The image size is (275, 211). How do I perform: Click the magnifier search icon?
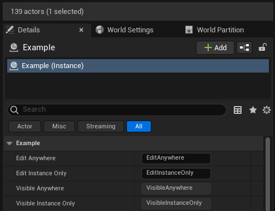14,110
